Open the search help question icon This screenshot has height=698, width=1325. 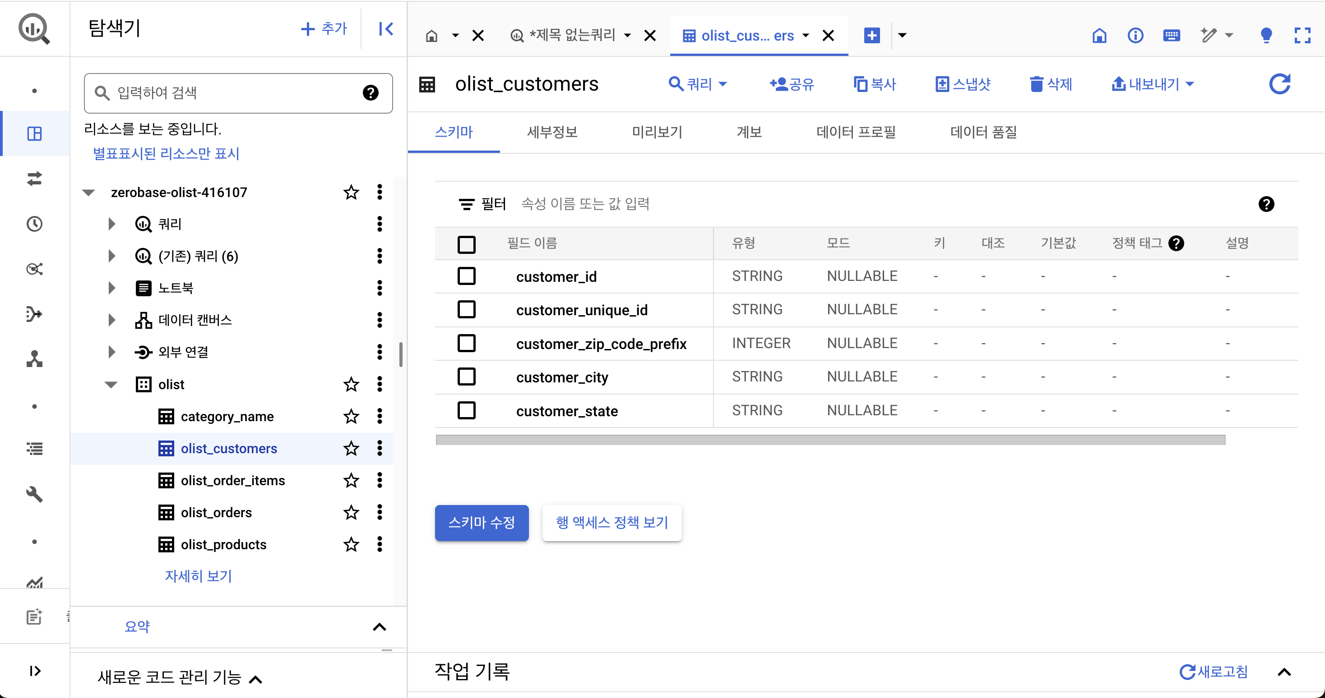371,93
